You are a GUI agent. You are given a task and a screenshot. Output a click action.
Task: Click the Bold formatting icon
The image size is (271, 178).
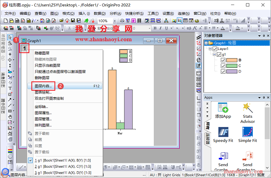click(155, 28)
